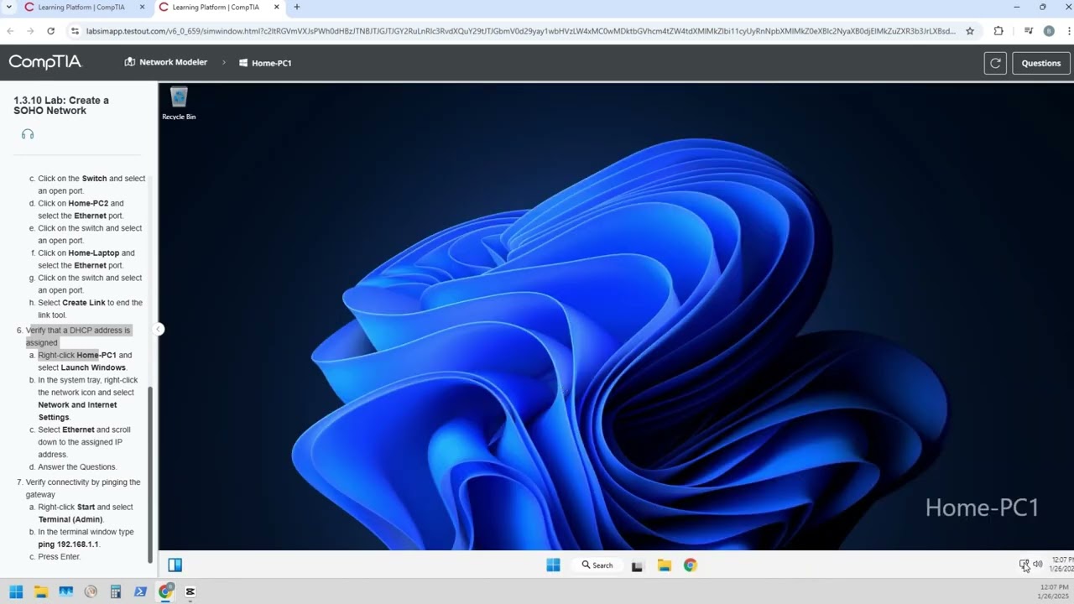Open the Questions panel

tap(1041, 63)
